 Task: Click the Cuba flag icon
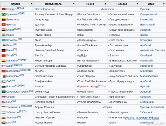click(x=3, y=66)
